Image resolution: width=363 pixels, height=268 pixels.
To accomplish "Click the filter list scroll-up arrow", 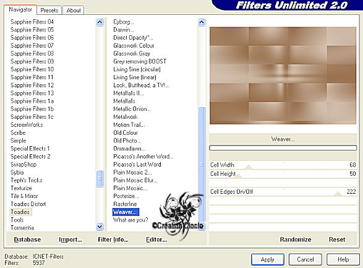I will [x=202, y=22].
